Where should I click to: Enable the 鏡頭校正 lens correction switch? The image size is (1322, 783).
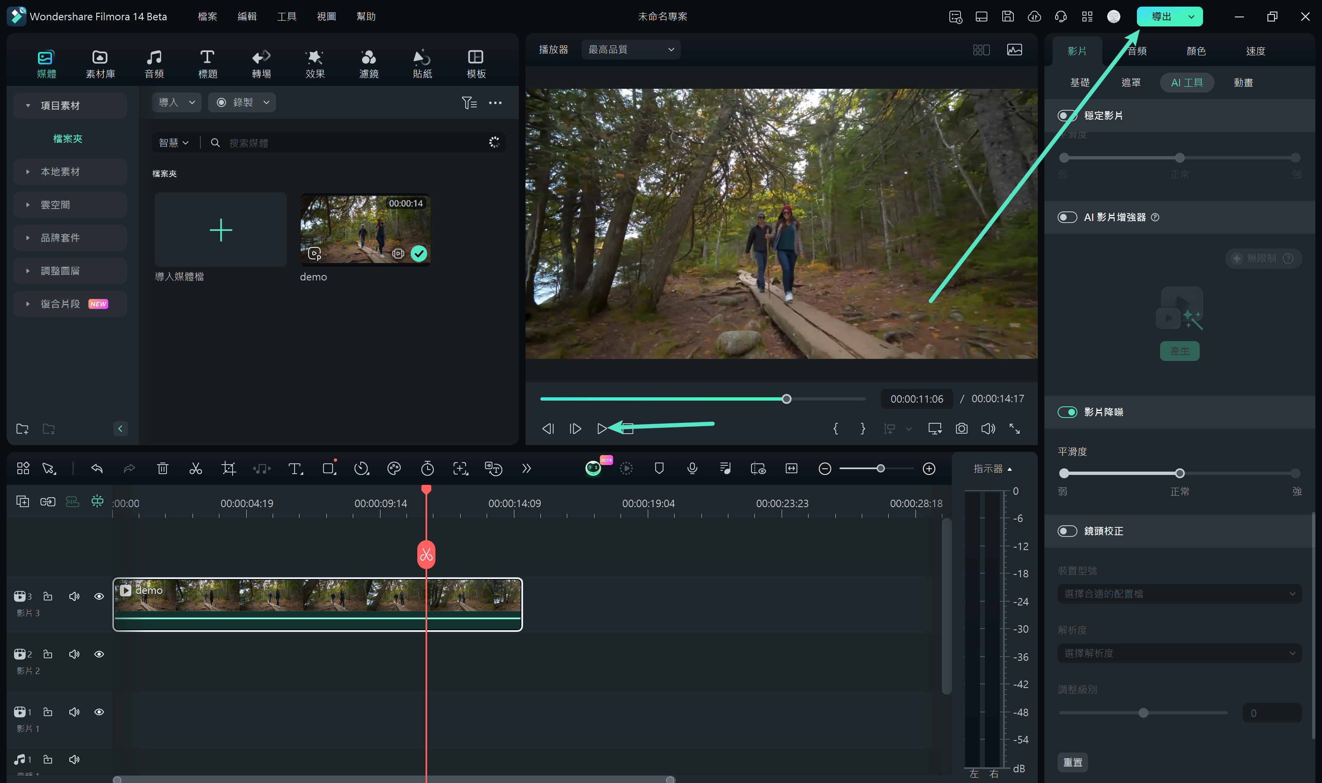coord(1067,531)
